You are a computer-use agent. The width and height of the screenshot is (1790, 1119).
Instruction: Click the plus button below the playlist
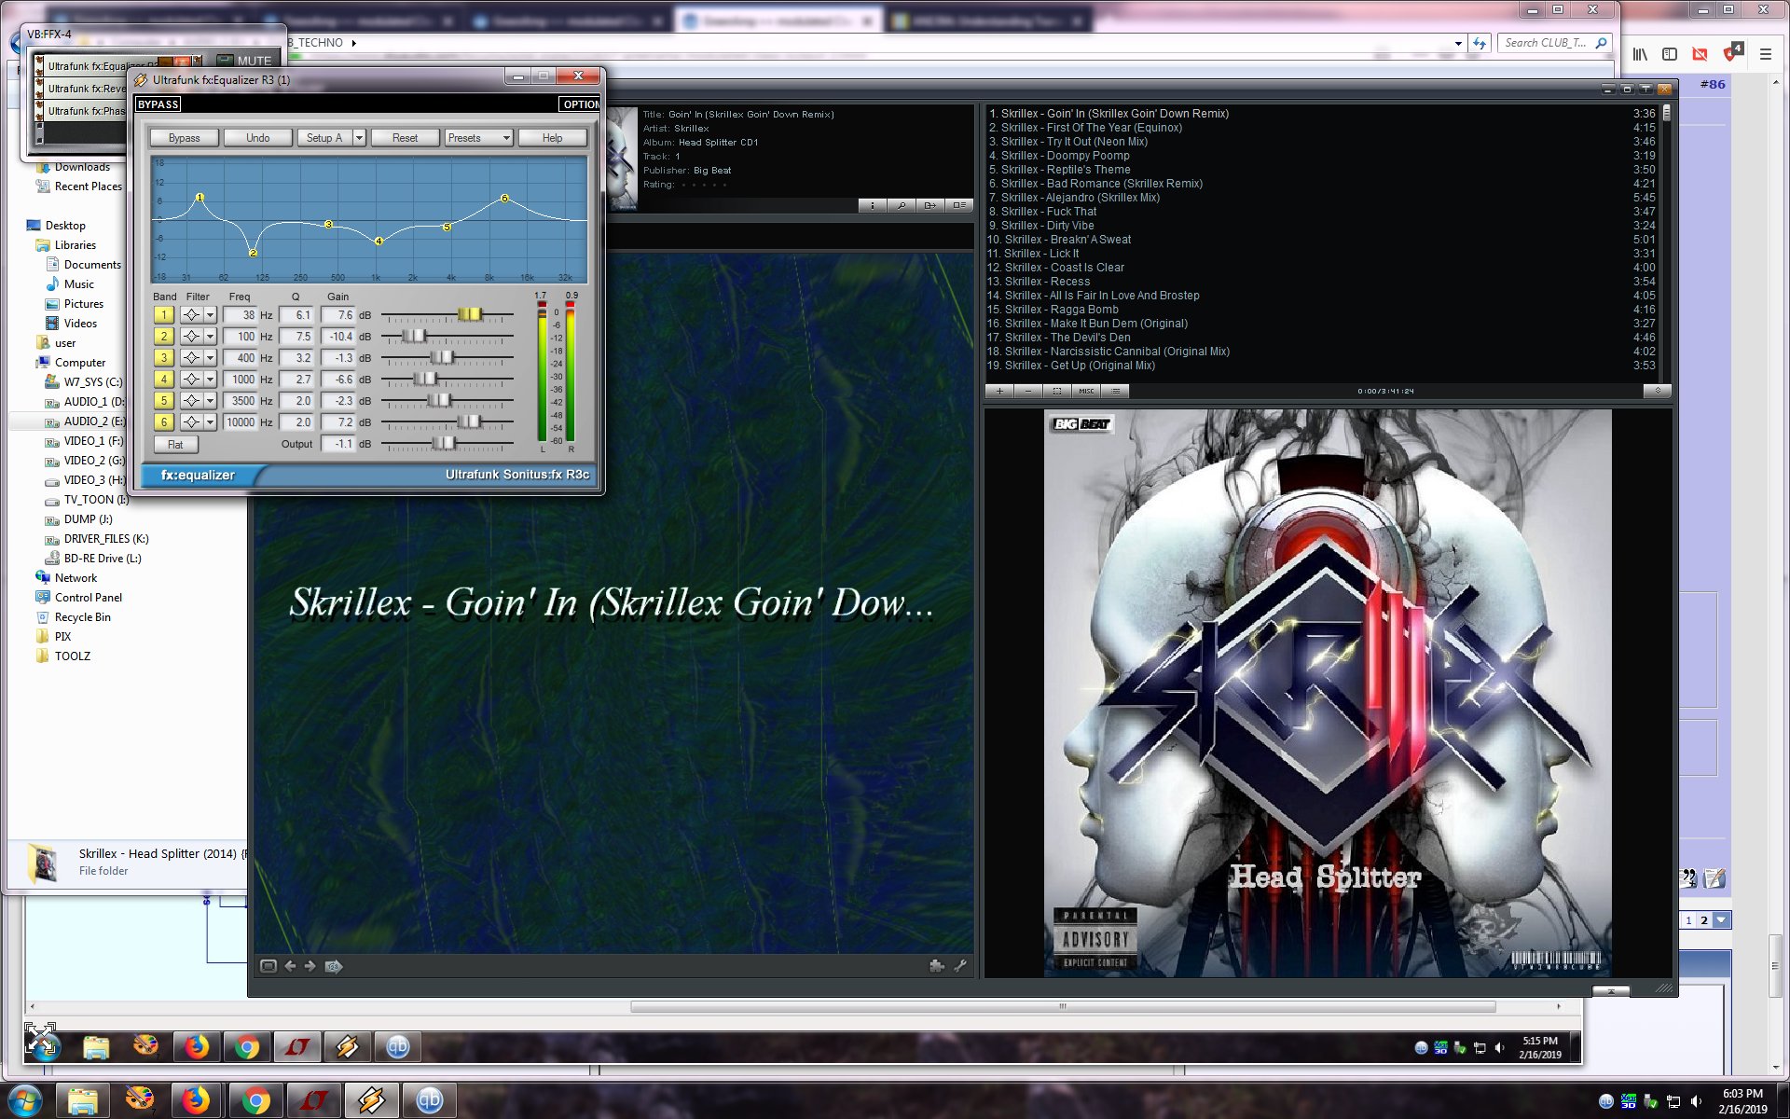point(999,392)
